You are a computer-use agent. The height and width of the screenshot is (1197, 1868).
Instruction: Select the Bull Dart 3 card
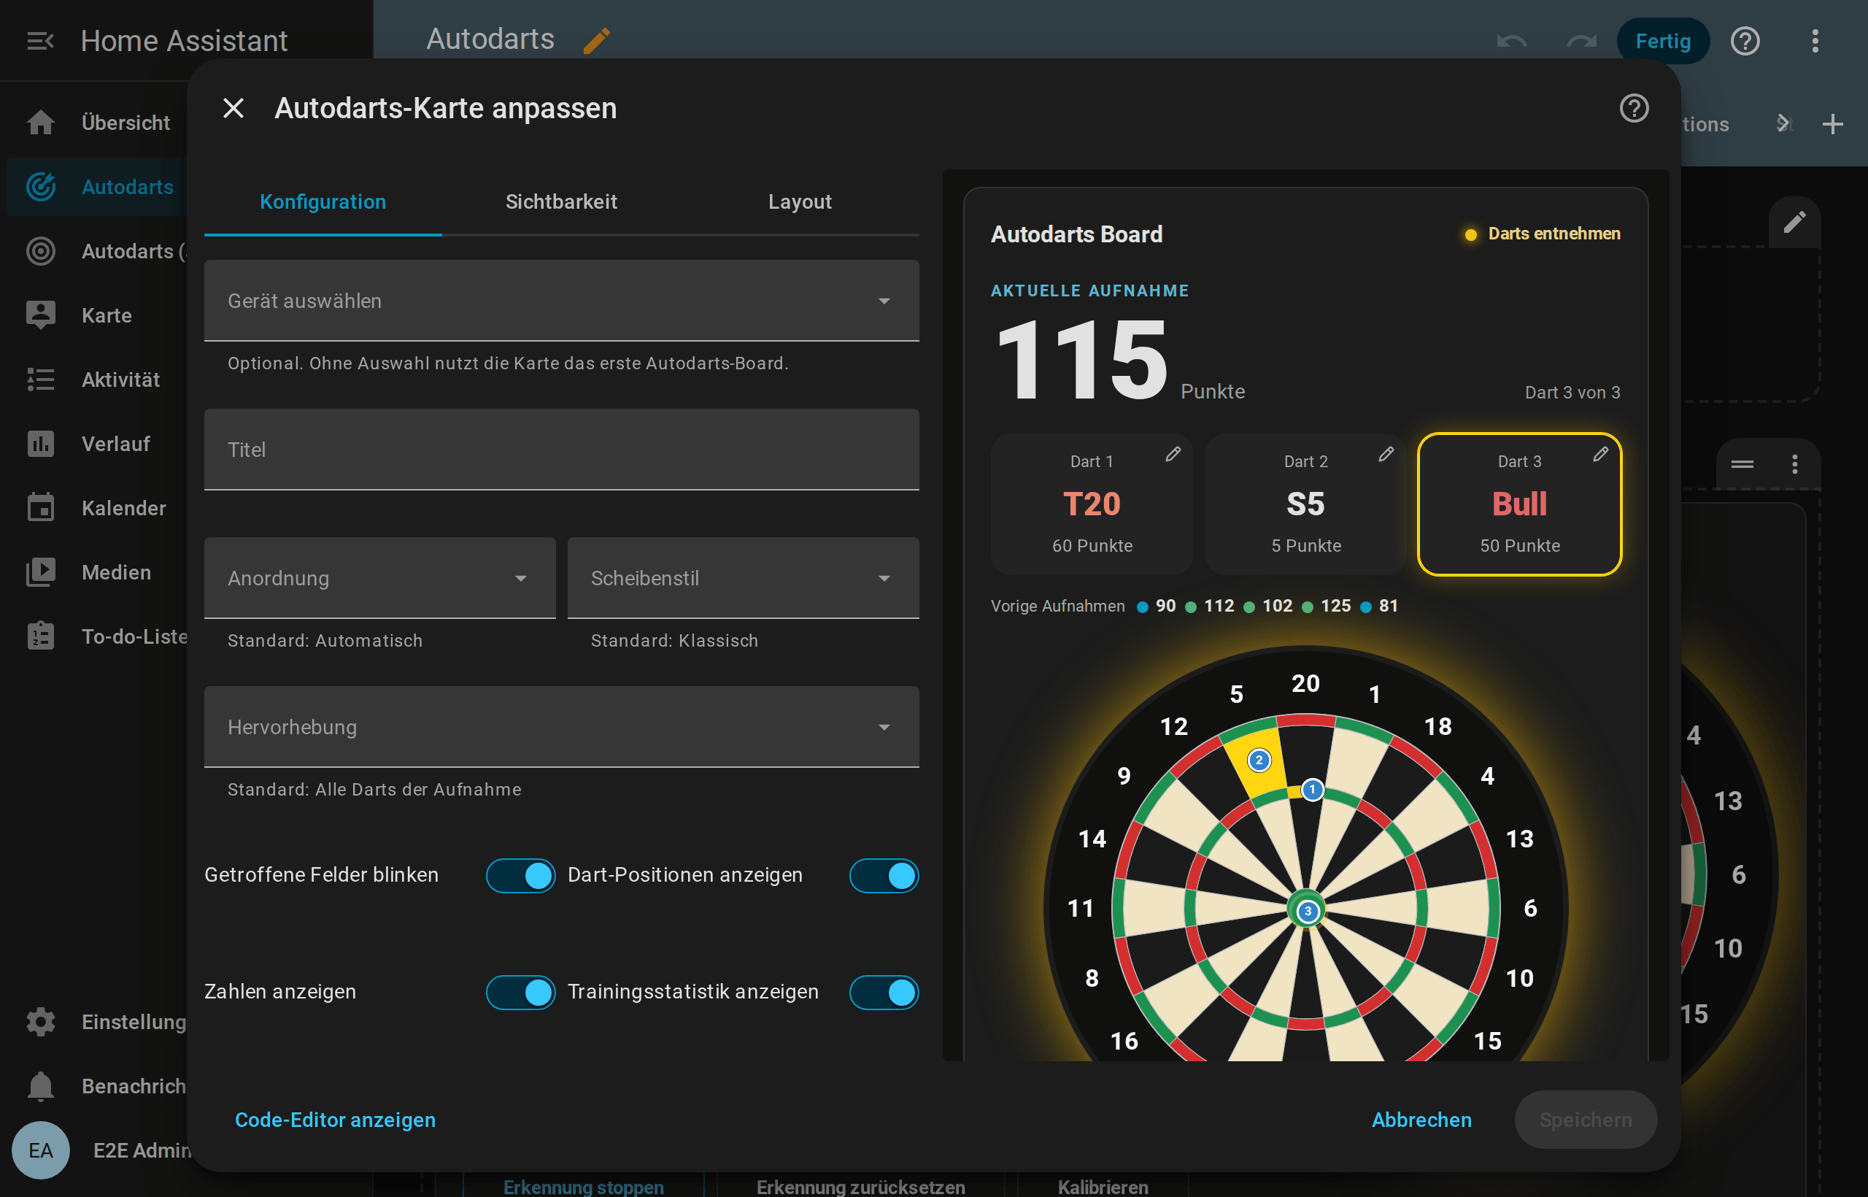pyautogui.click(x=1519, y=504)
